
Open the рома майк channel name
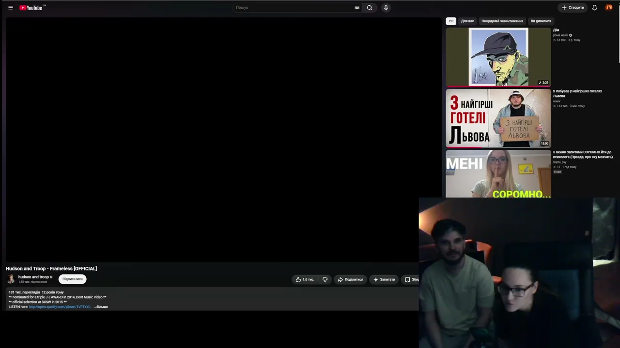(x=560, y=35)
